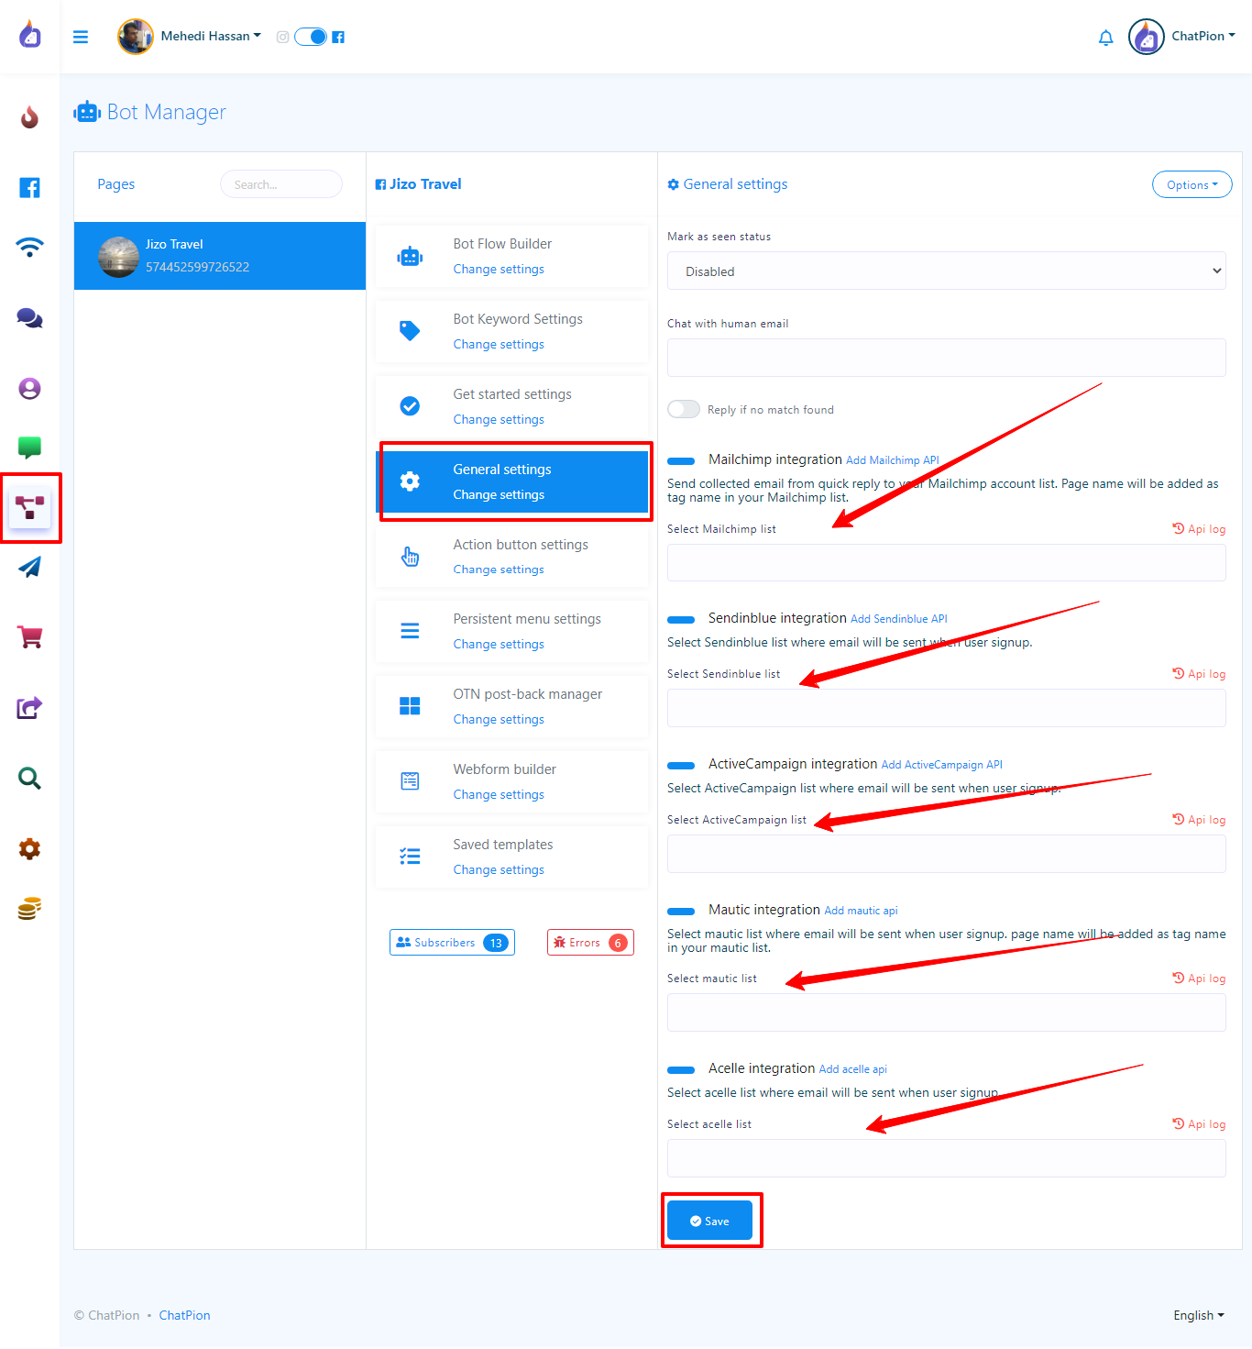Expand the Mark as seen status dropdown
This screenshot has width=1252, height=1349.
coord(946,271)
